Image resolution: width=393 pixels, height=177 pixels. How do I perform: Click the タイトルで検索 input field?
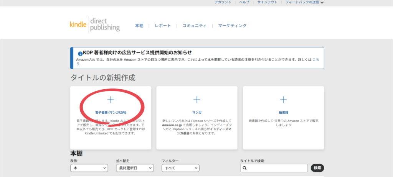[x=276, y=168]
